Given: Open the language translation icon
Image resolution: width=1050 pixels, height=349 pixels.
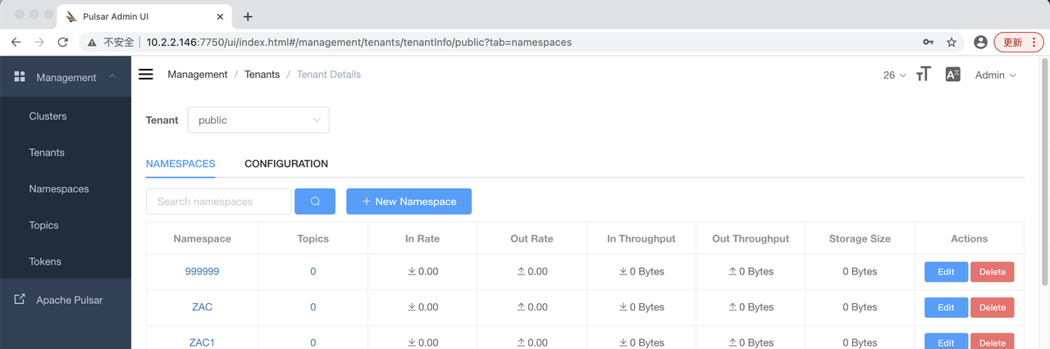Looking at the screenshot, I should point(952,75).
